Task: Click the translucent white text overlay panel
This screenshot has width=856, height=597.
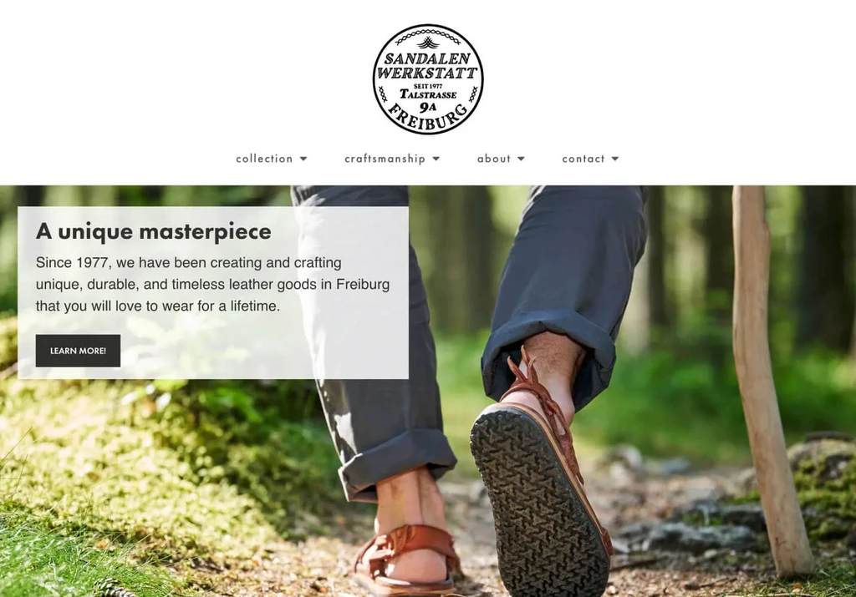Action: pyautogui.click(x=213, y=293)
